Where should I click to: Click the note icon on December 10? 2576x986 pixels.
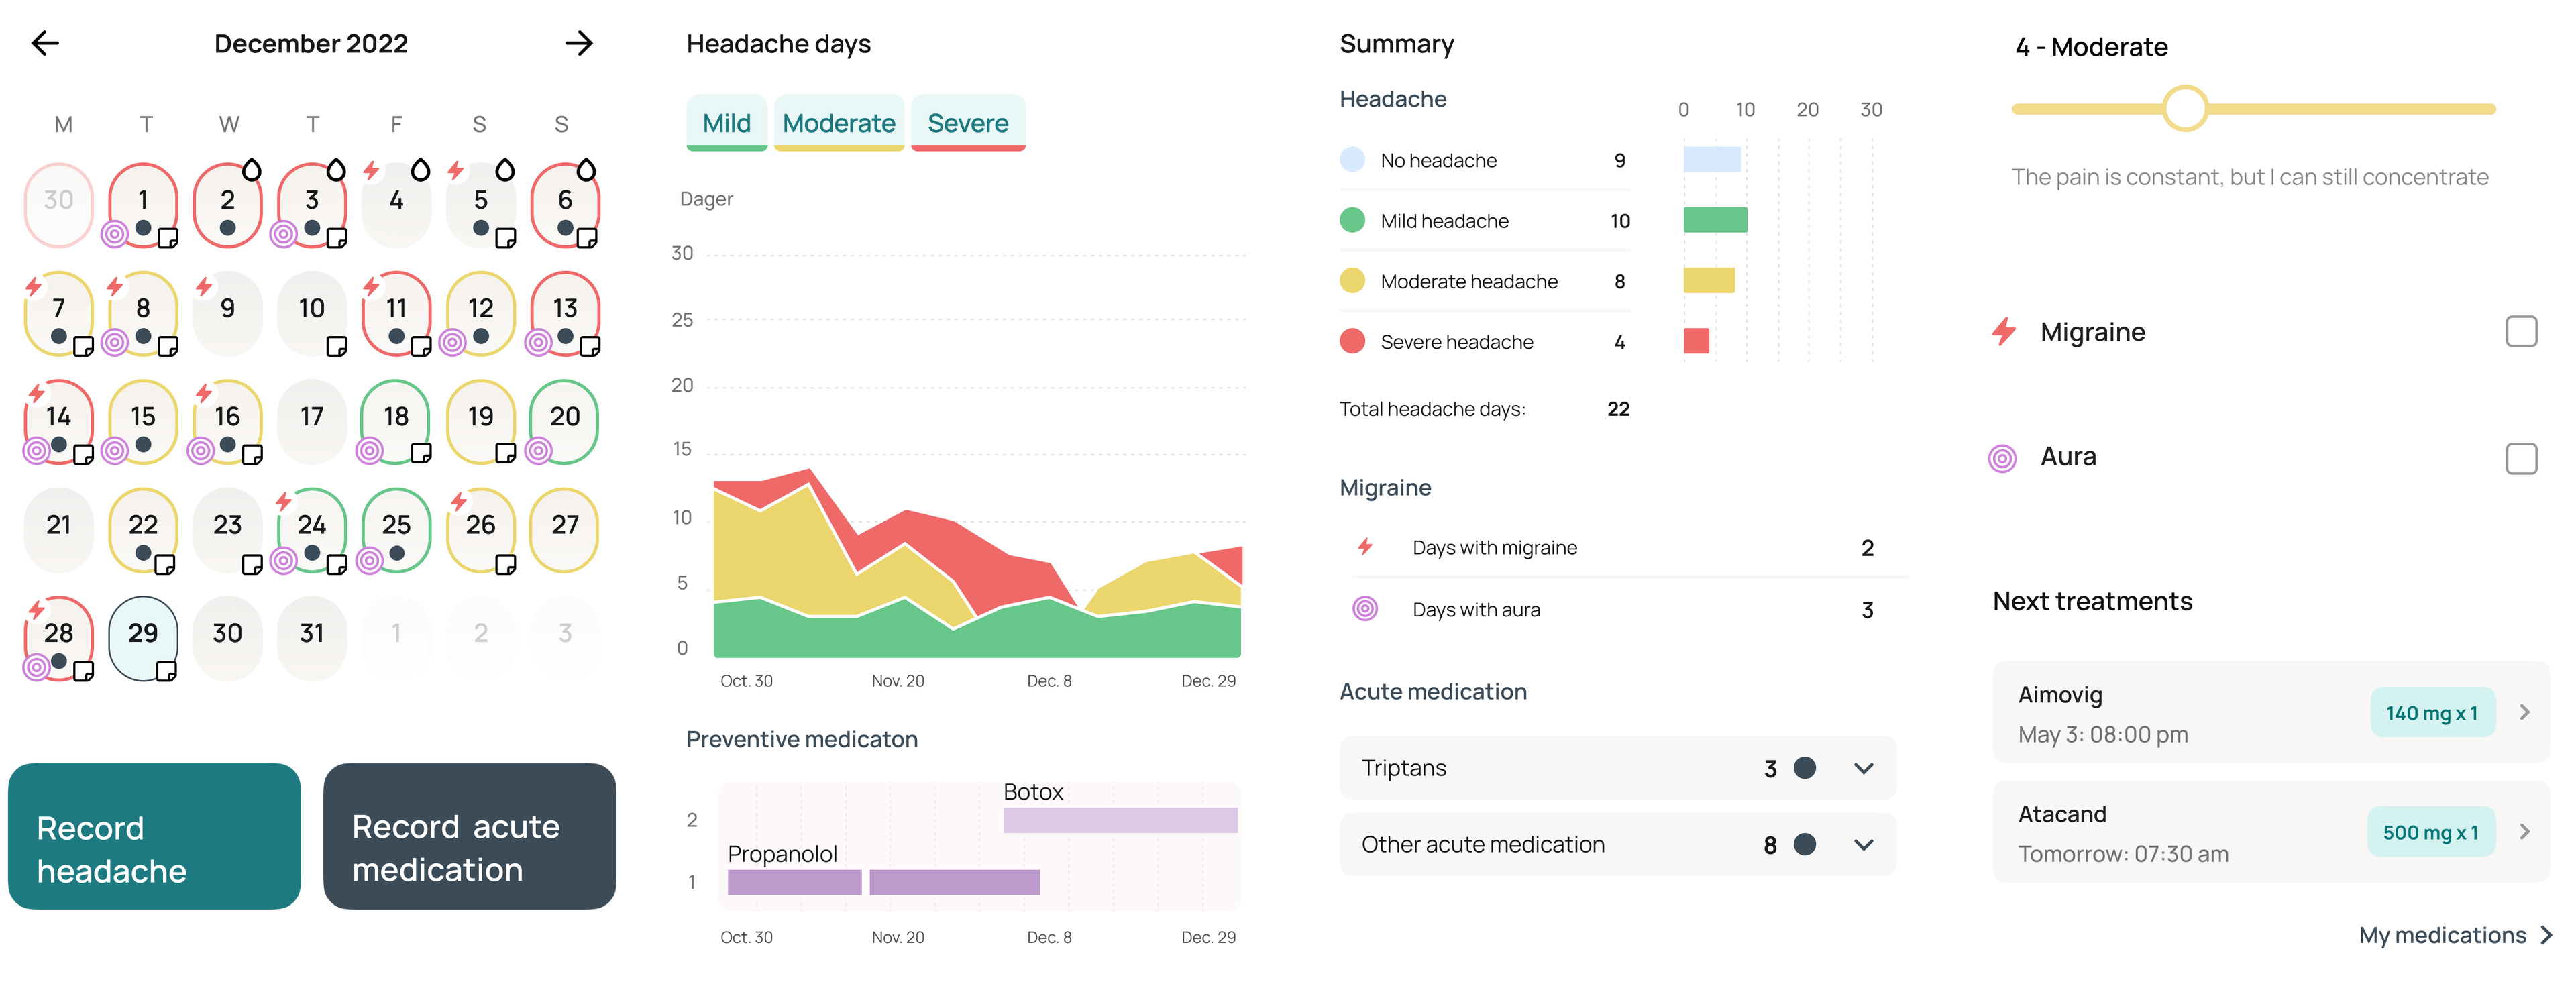point(337,346)
